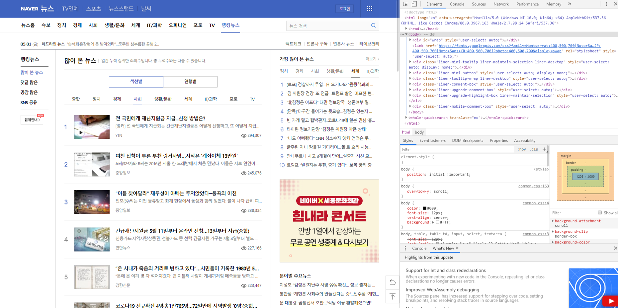Expand the background-attachment computed property
618x308 pixels.
point(553,221)
